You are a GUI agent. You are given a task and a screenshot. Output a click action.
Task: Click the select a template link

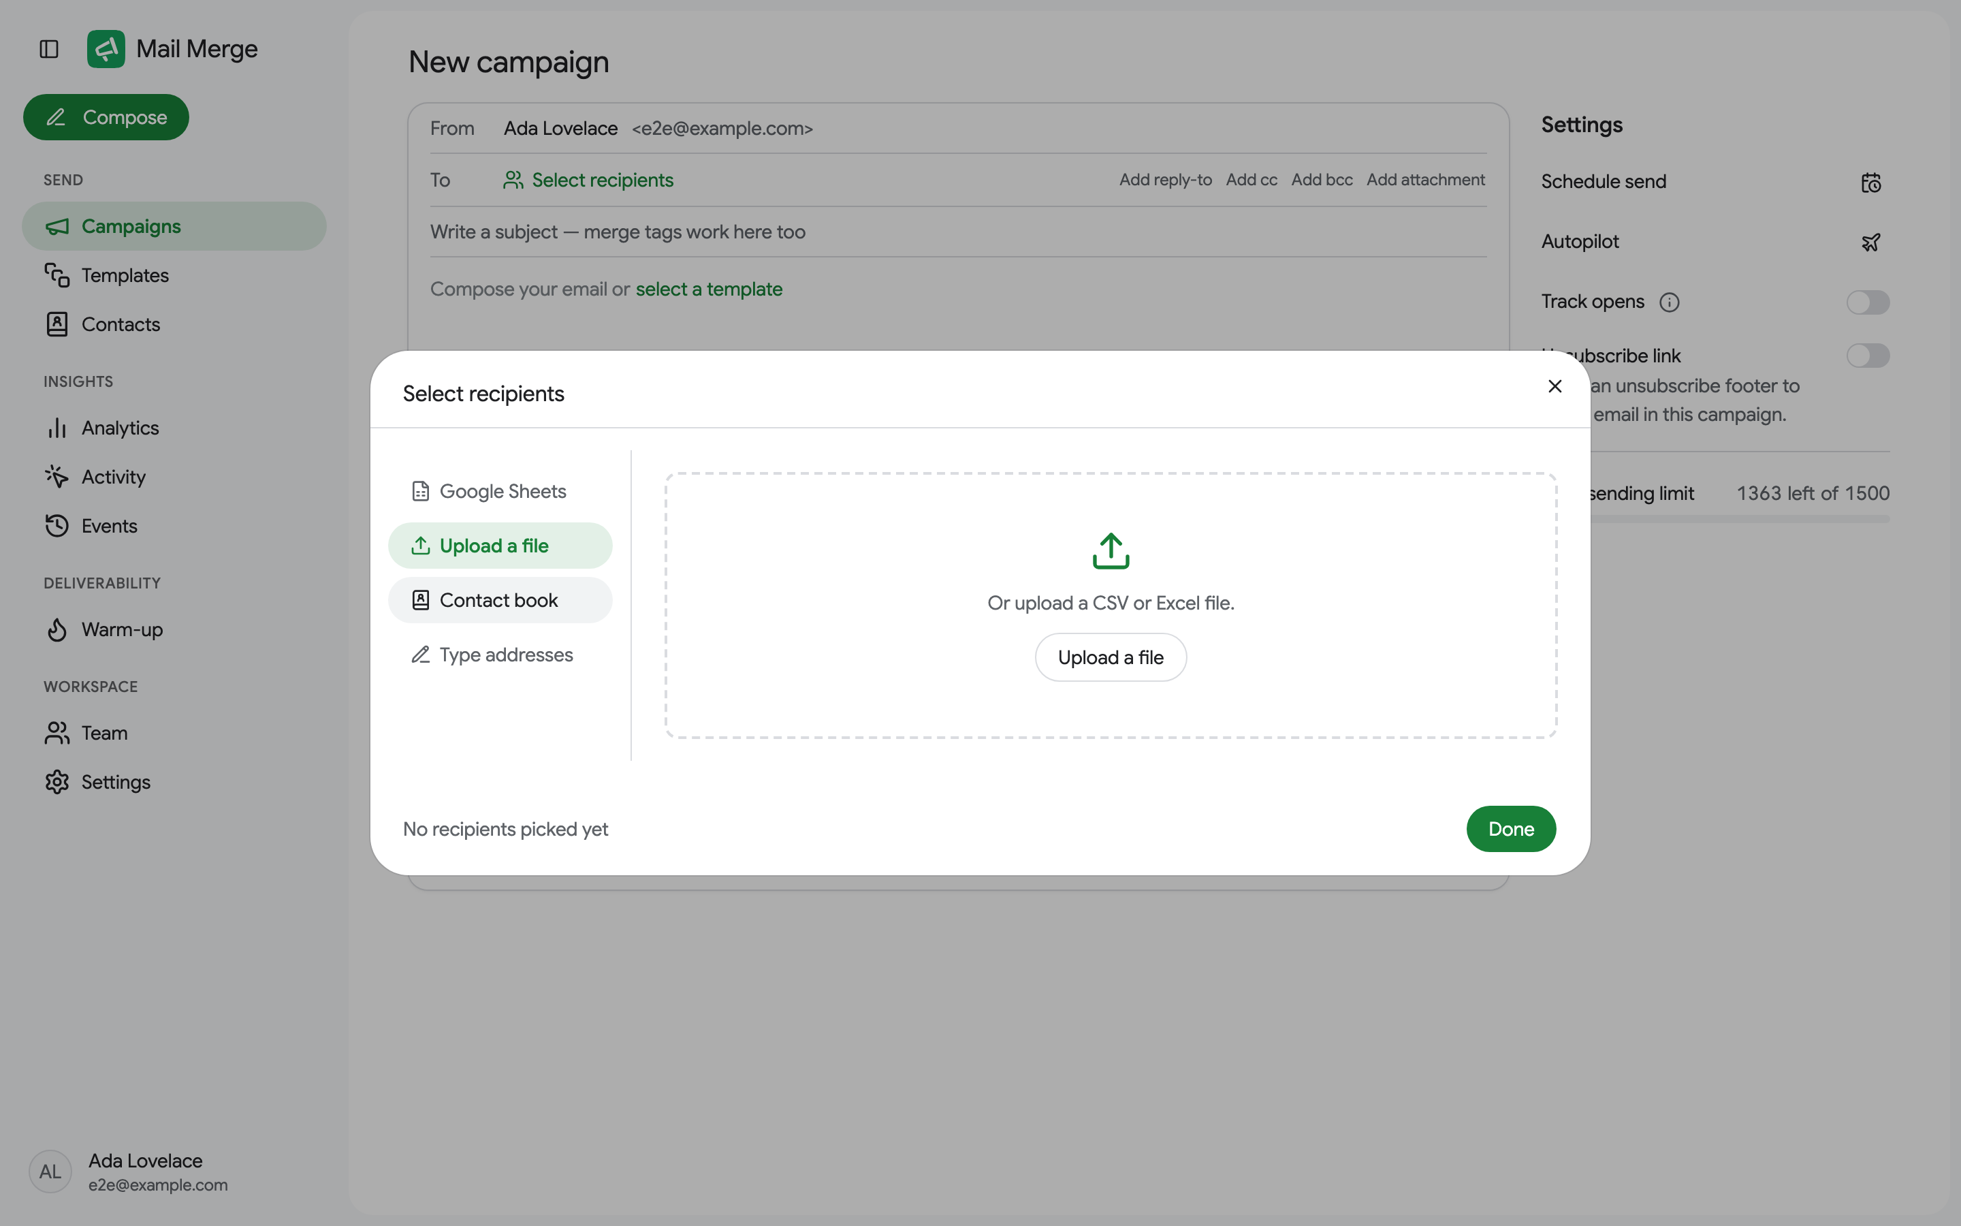pyautogui.click(x=709, y=289)
